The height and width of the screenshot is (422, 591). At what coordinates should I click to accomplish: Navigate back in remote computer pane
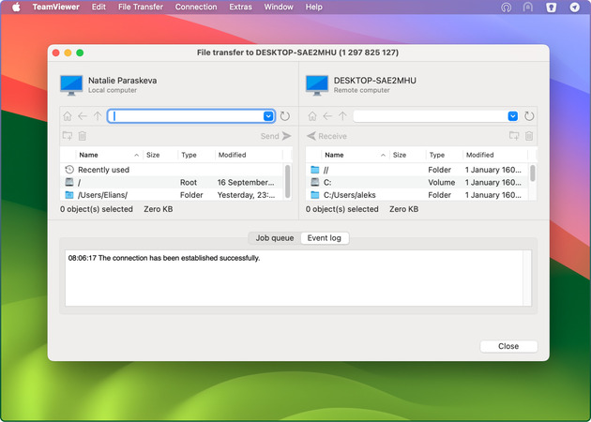(x=327, y=116)
